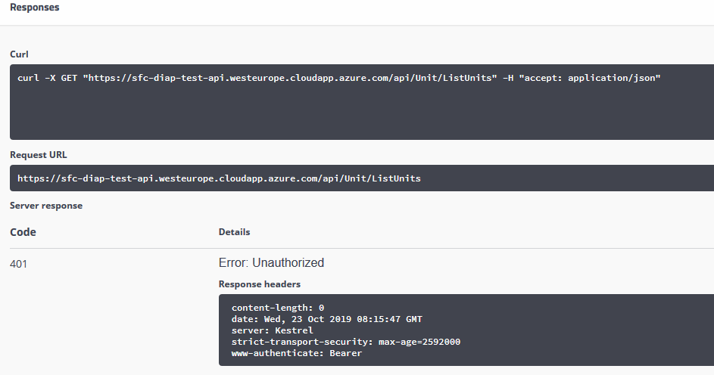The image size is (714, 375).
Task: Click the 401 status code
Action: (19, 263)
